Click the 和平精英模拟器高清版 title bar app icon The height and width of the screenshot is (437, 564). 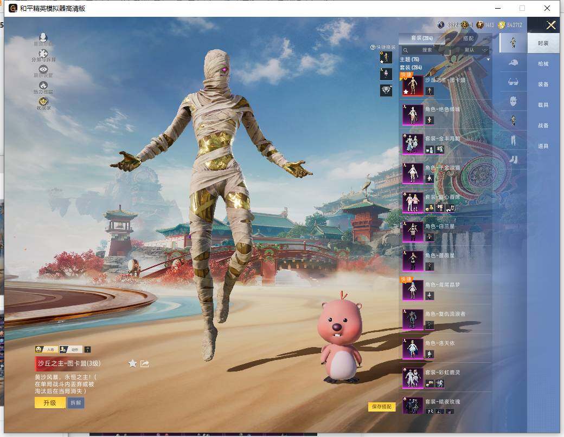coord(13,8)
